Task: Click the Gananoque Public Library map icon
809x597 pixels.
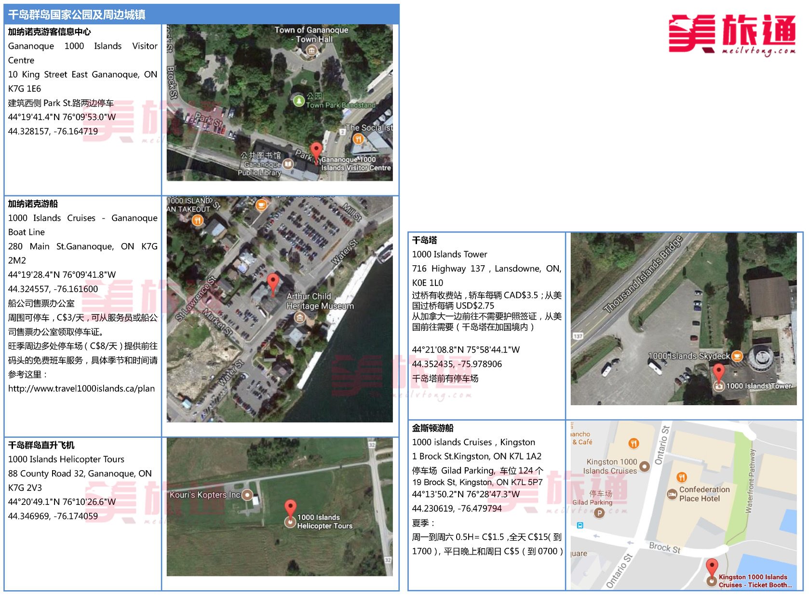Action: 288,164
